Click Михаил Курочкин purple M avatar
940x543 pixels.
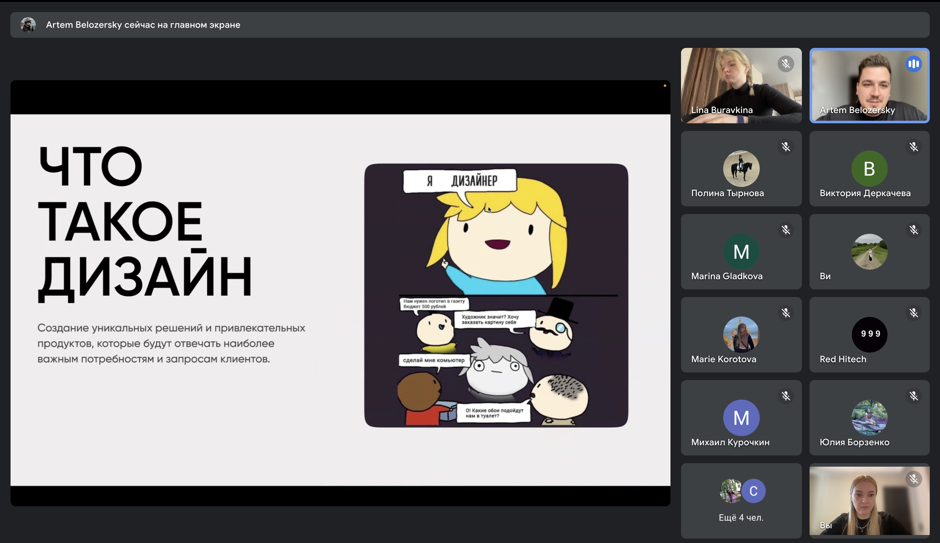(x=741, y=418)
